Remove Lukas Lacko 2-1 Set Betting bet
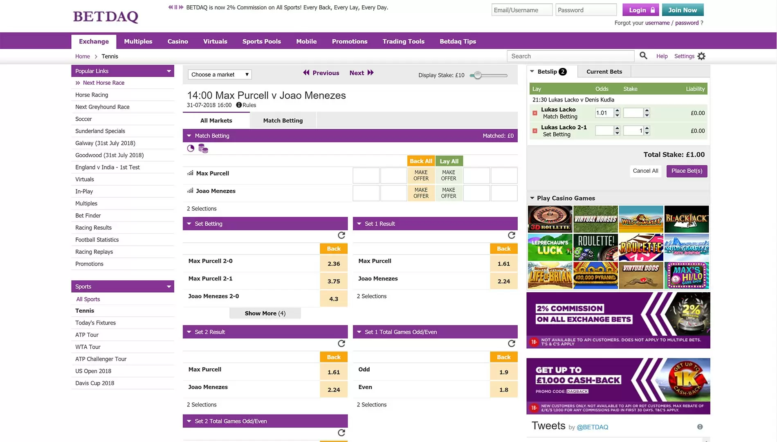777x442 pixels. pyautogui.click(x=535, y=131)
